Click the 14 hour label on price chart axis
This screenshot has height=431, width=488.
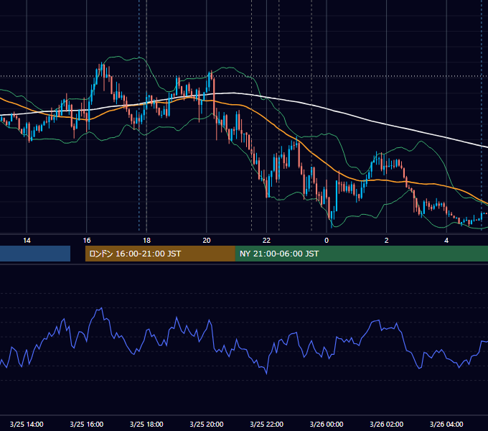[x=27, y=241]
